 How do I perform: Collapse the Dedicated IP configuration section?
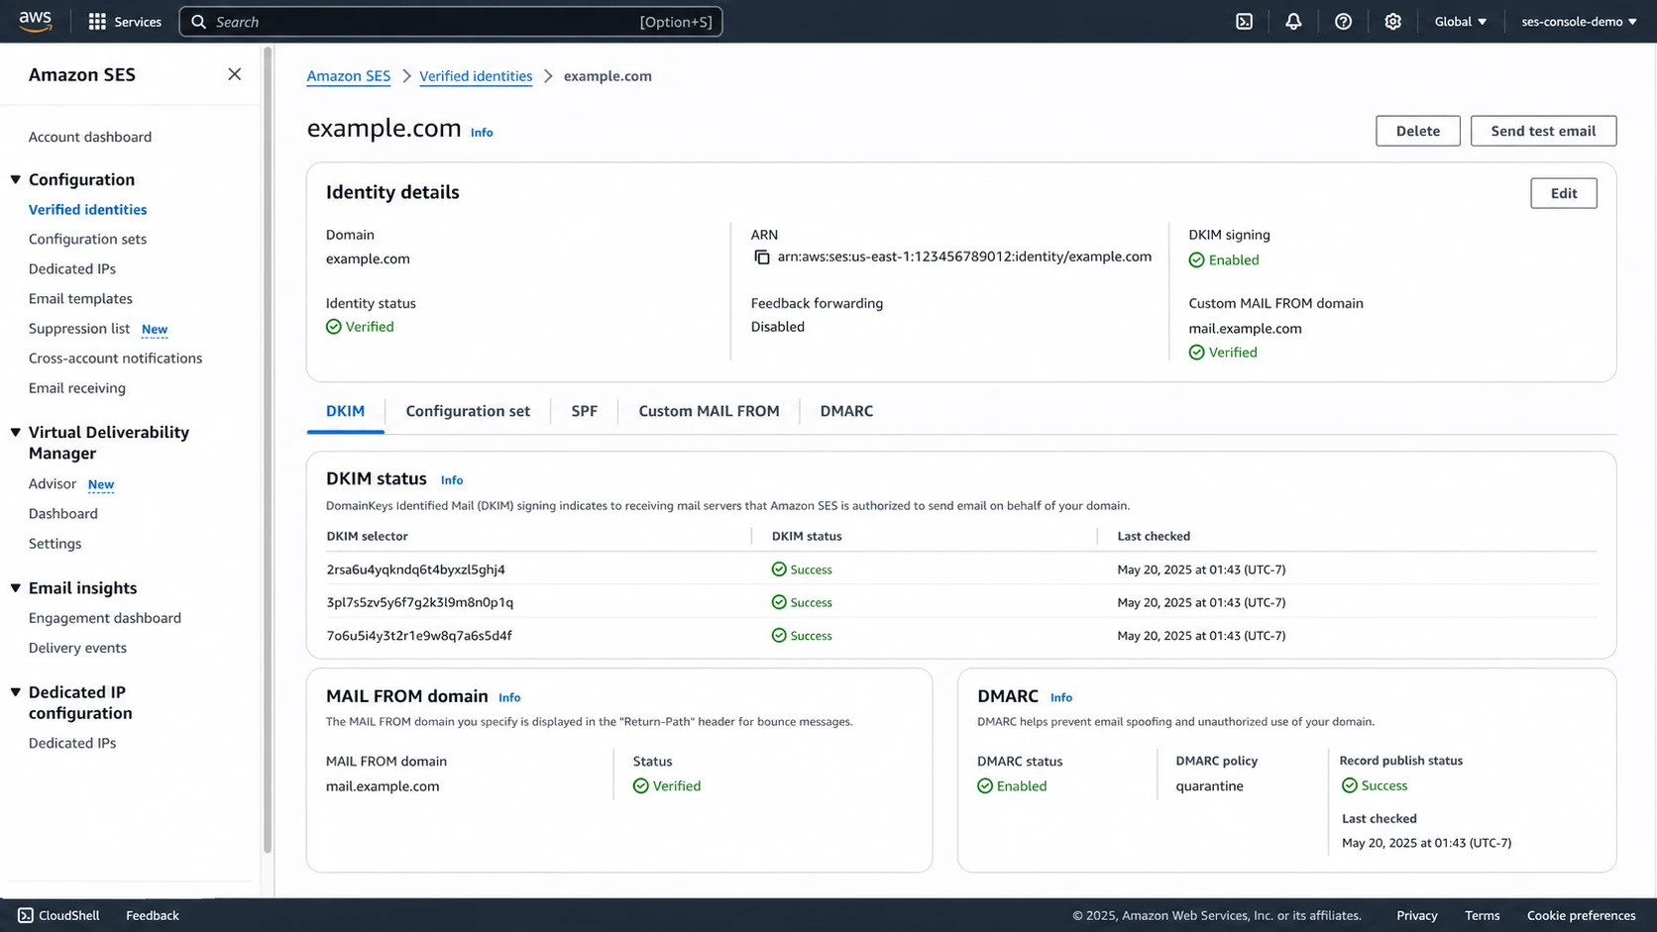(16, 692)
